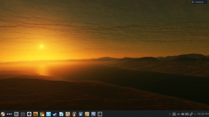Launch Google Chrome browser
The height and width of the screenshot is (117, 209).
[42, 114]
